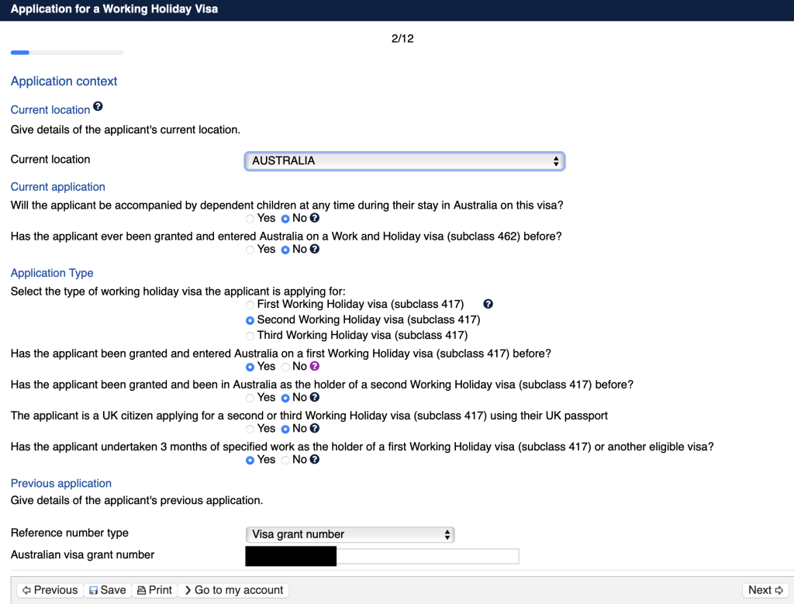Select First Working Holiday visa option
The height and width of the screenshot is (604, 794).
coord(250,305)
